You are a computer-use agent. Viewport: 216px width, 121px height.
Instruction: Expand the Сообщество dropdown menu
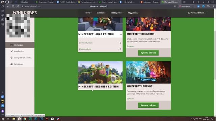click(x=117, y=13)
